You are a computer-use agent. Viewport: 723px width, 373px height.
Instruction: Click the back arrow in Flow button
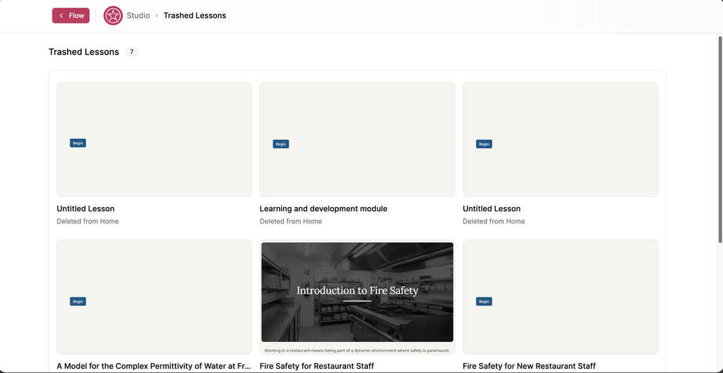(61, 16)
